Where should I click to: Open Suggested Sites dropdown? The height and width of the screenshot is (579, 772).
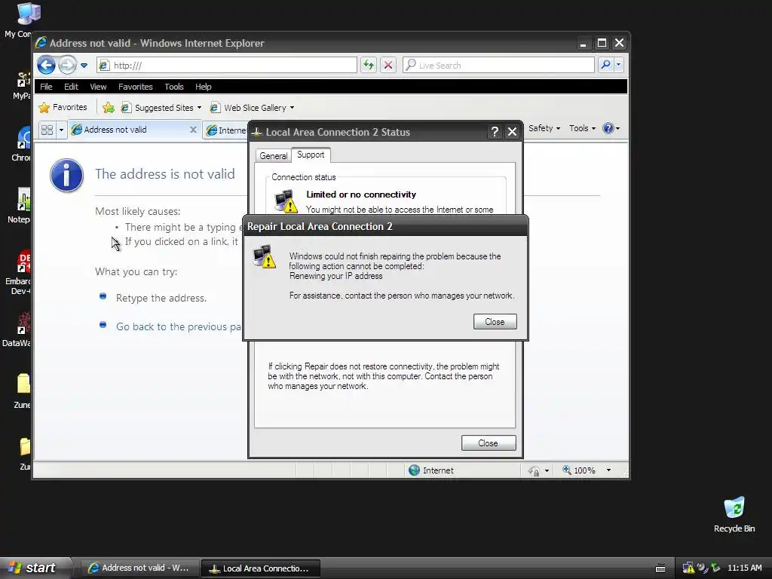click(161, 107)
